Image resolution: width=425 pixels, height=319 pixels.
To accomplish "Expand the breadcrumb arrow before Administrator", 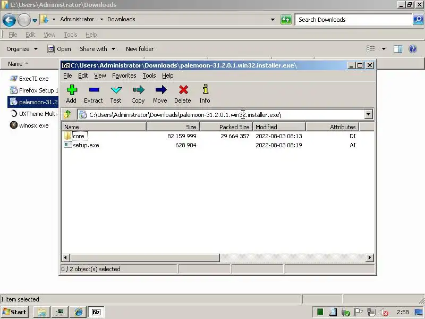I will click(x=54, y=19).
